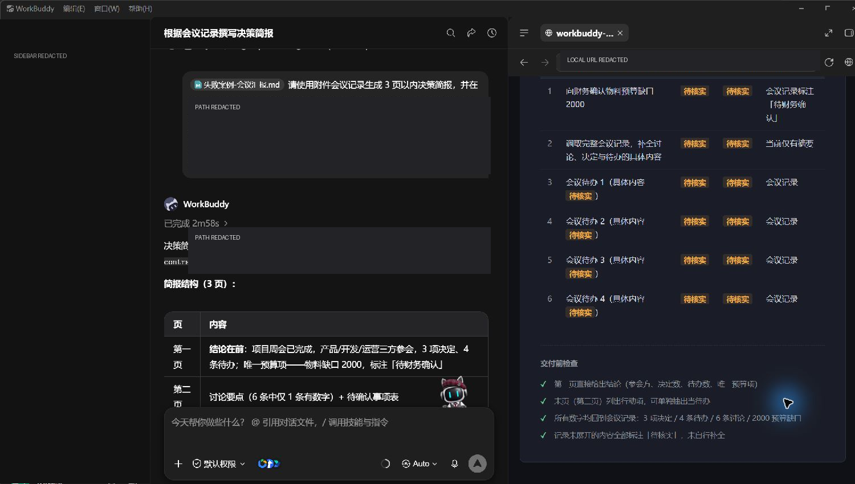
Task: Click the floating robot mascot
Action: 454,392
